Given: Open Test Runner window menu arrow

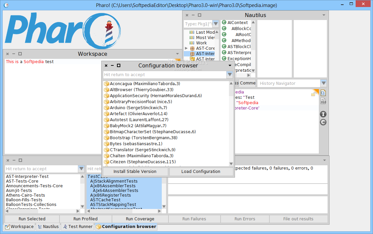Looking at the screenshot, I should coord(325,160).
